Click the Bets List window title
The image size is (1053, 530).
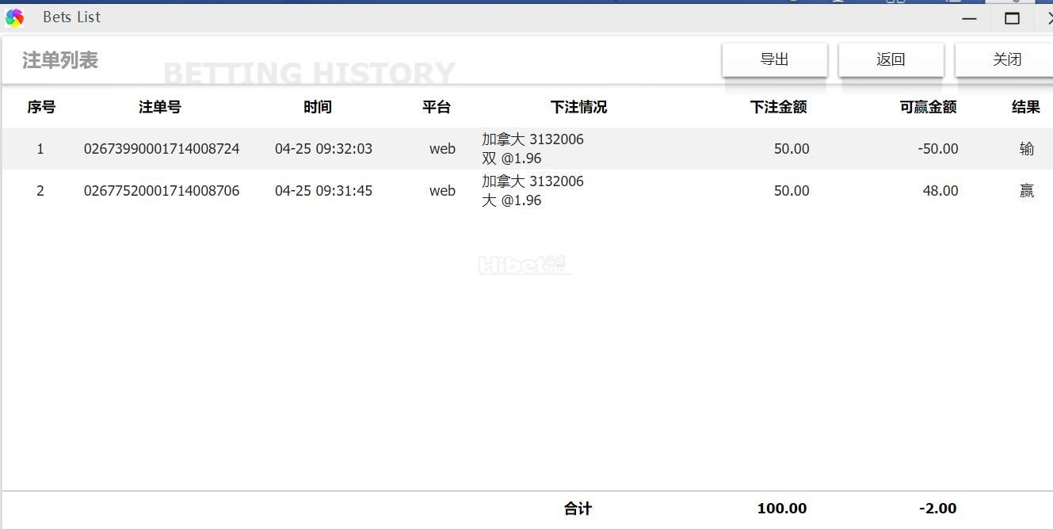[x=72, y=17]
